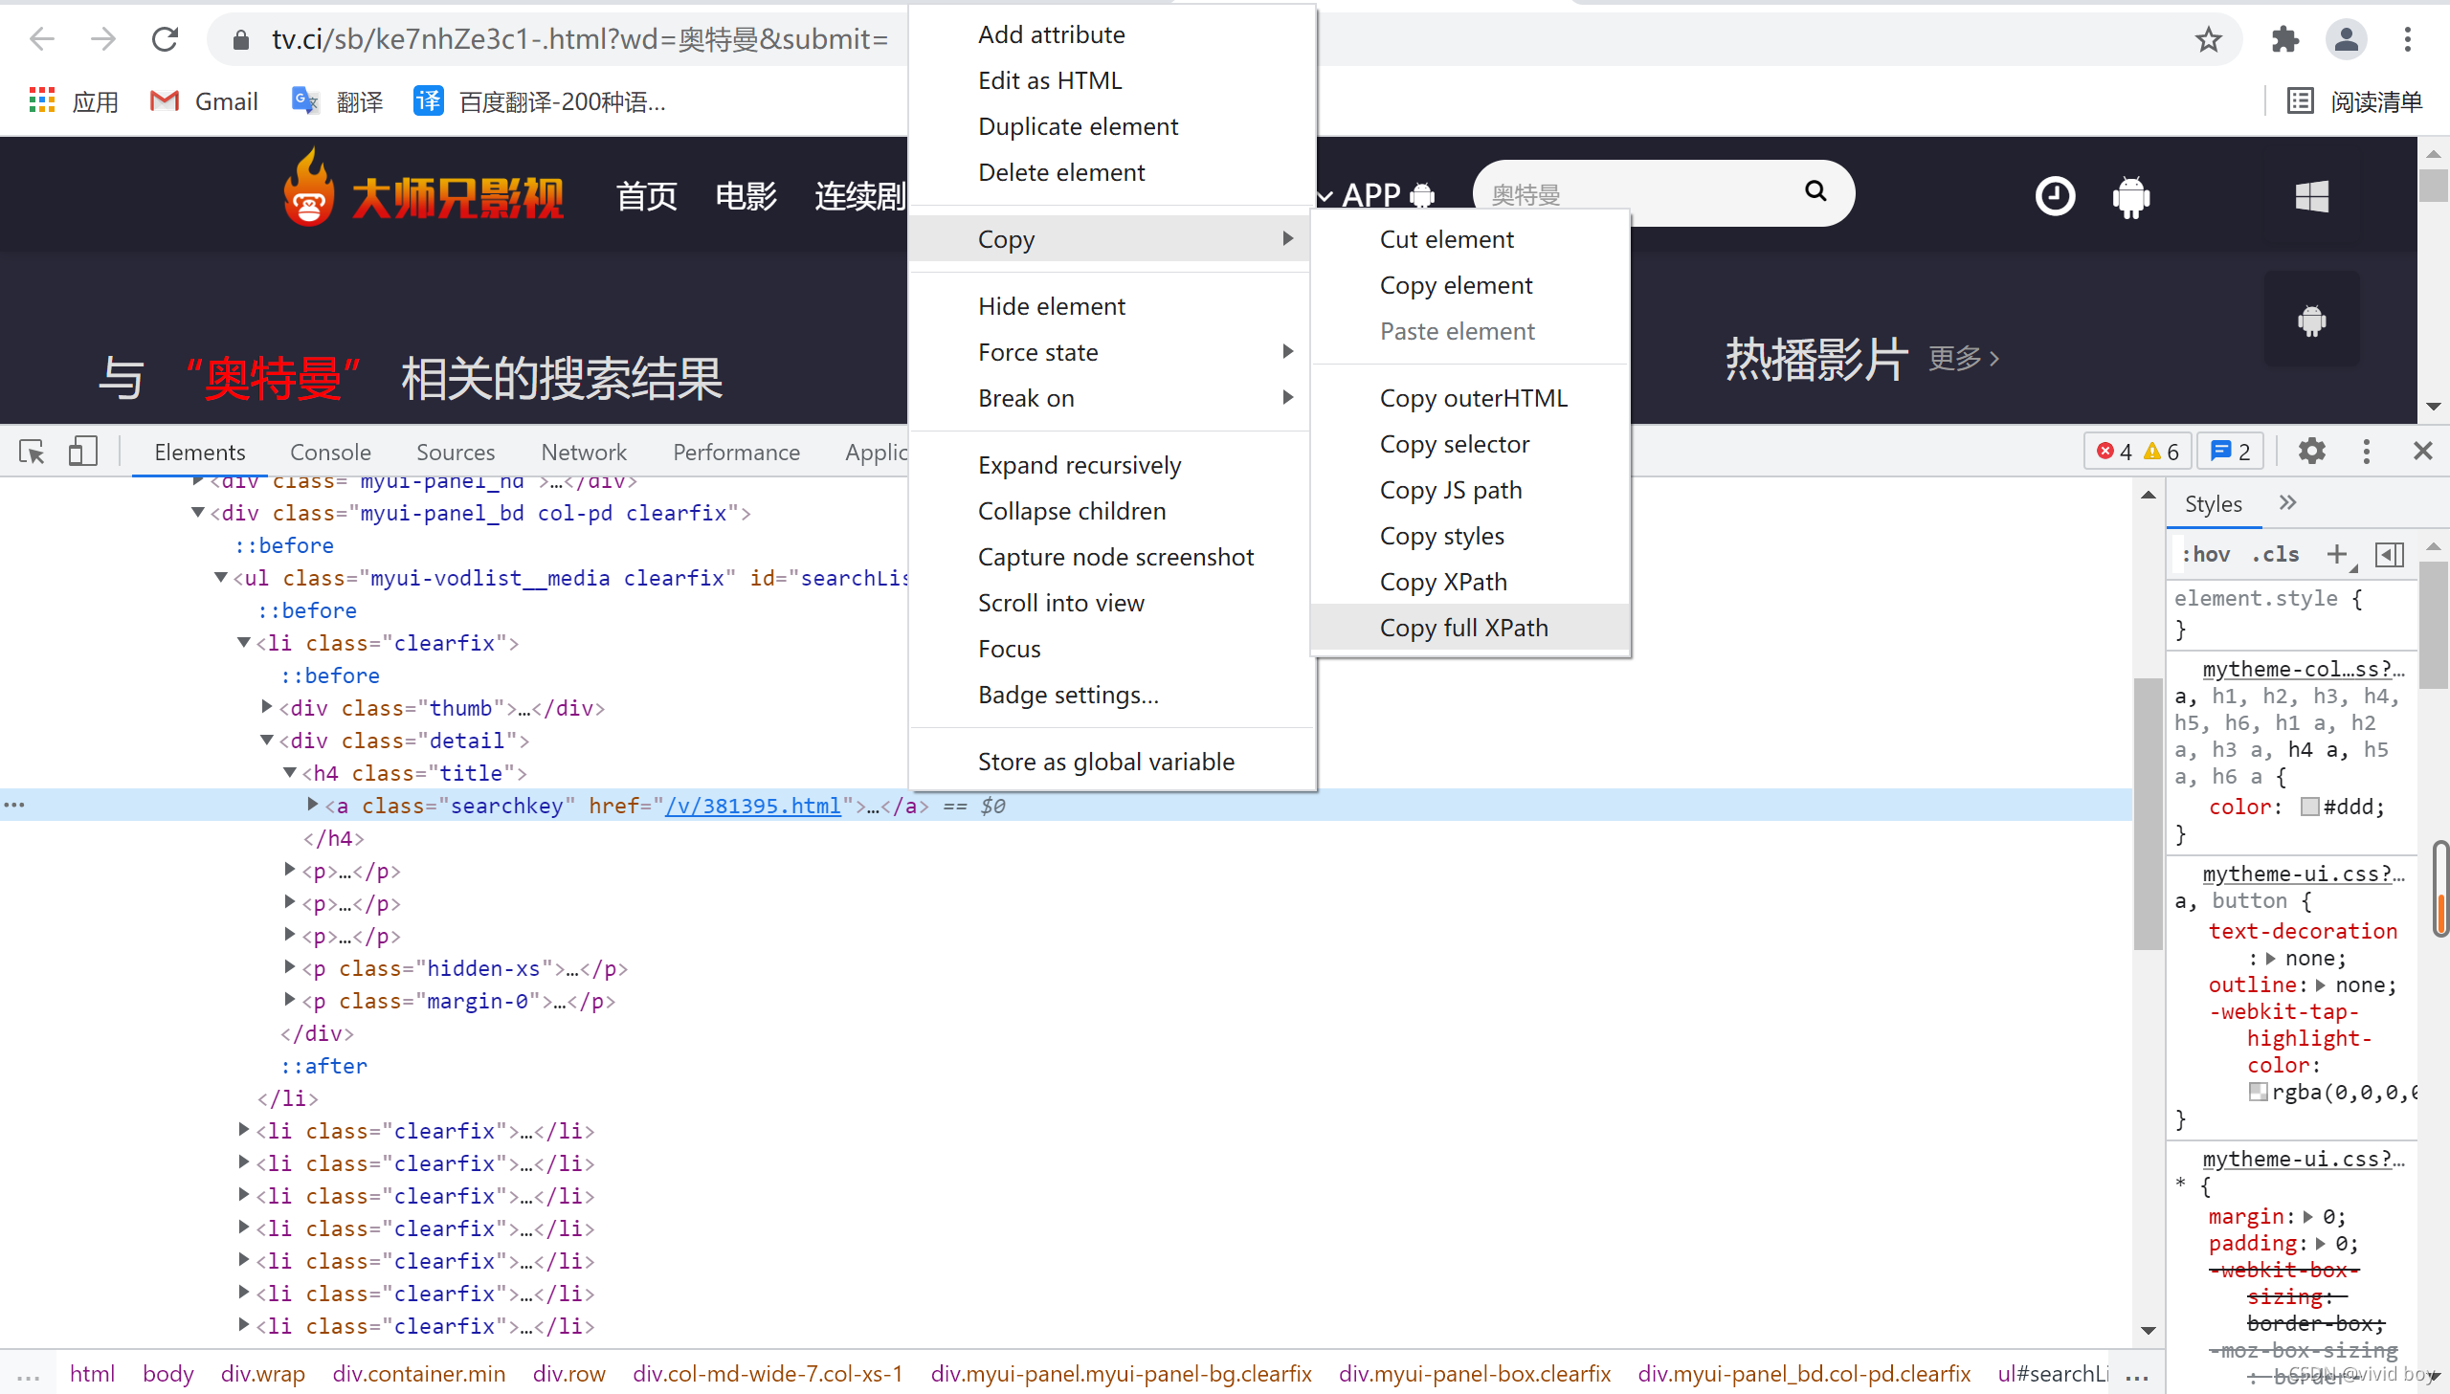Toggle the device toolbar icon
Screen dimensions: 2450x1394
click(82, 452)
